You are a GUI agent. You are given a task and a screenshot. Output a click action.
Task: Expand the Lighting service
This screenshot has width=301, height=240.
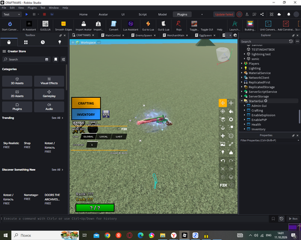242,68
